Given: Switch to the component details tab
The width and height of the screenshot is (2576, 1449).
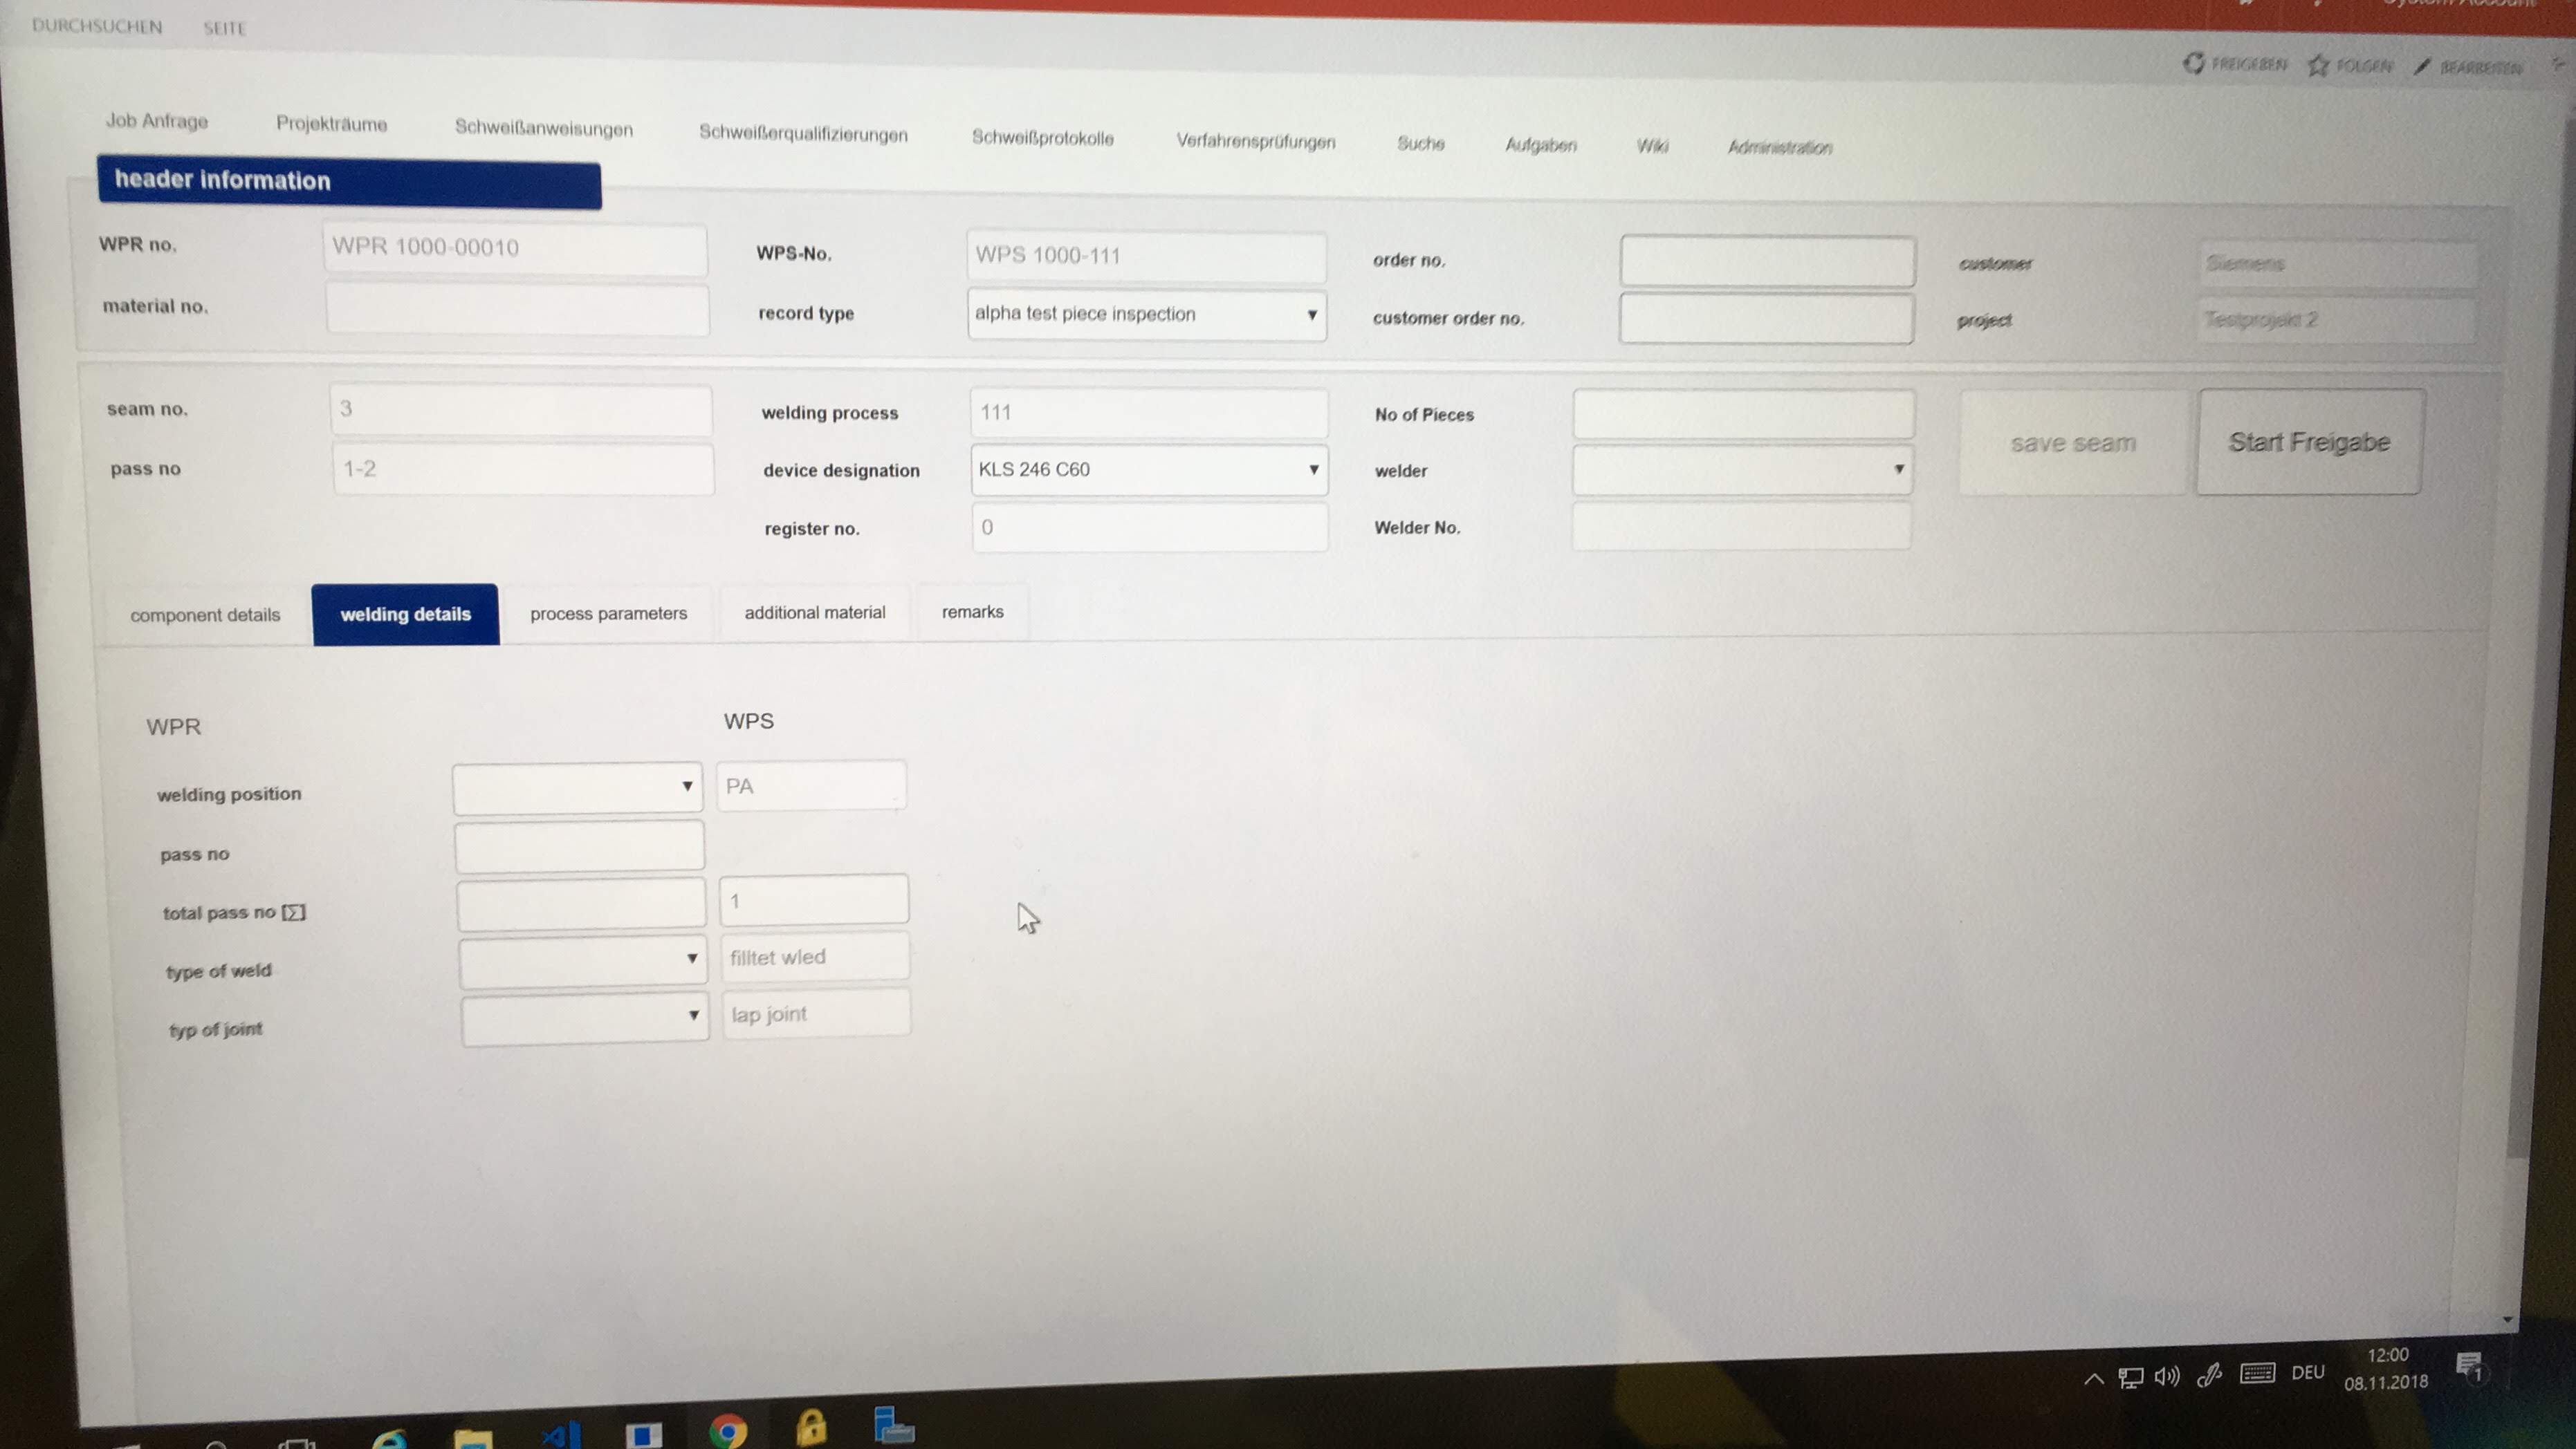Looking at the screenshot, I should [x=205, y=615].
